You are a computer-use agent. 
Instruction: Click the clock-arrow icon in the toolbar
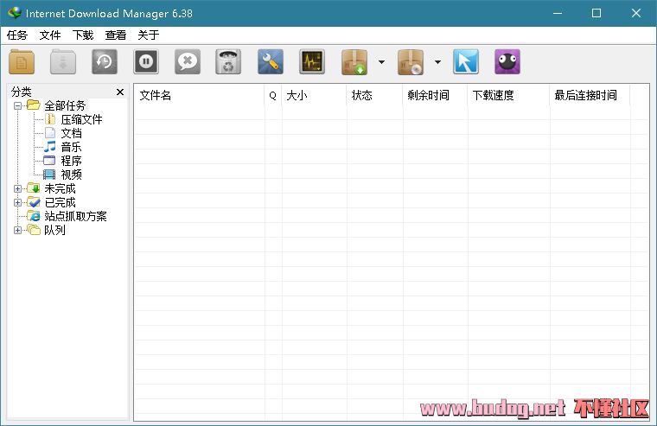point(105,62)
